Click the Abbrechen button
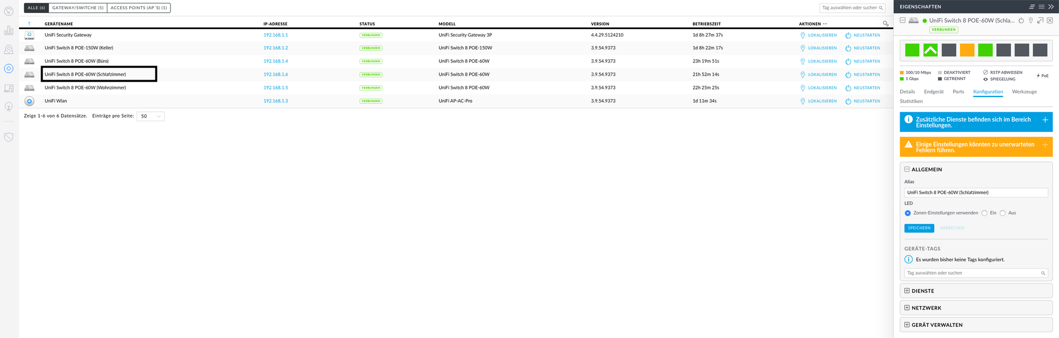 (x=952, y=228)
